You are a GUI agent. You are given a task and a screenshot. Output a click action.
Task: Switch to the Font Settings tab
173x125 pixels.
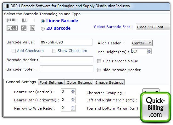point(51,82)
